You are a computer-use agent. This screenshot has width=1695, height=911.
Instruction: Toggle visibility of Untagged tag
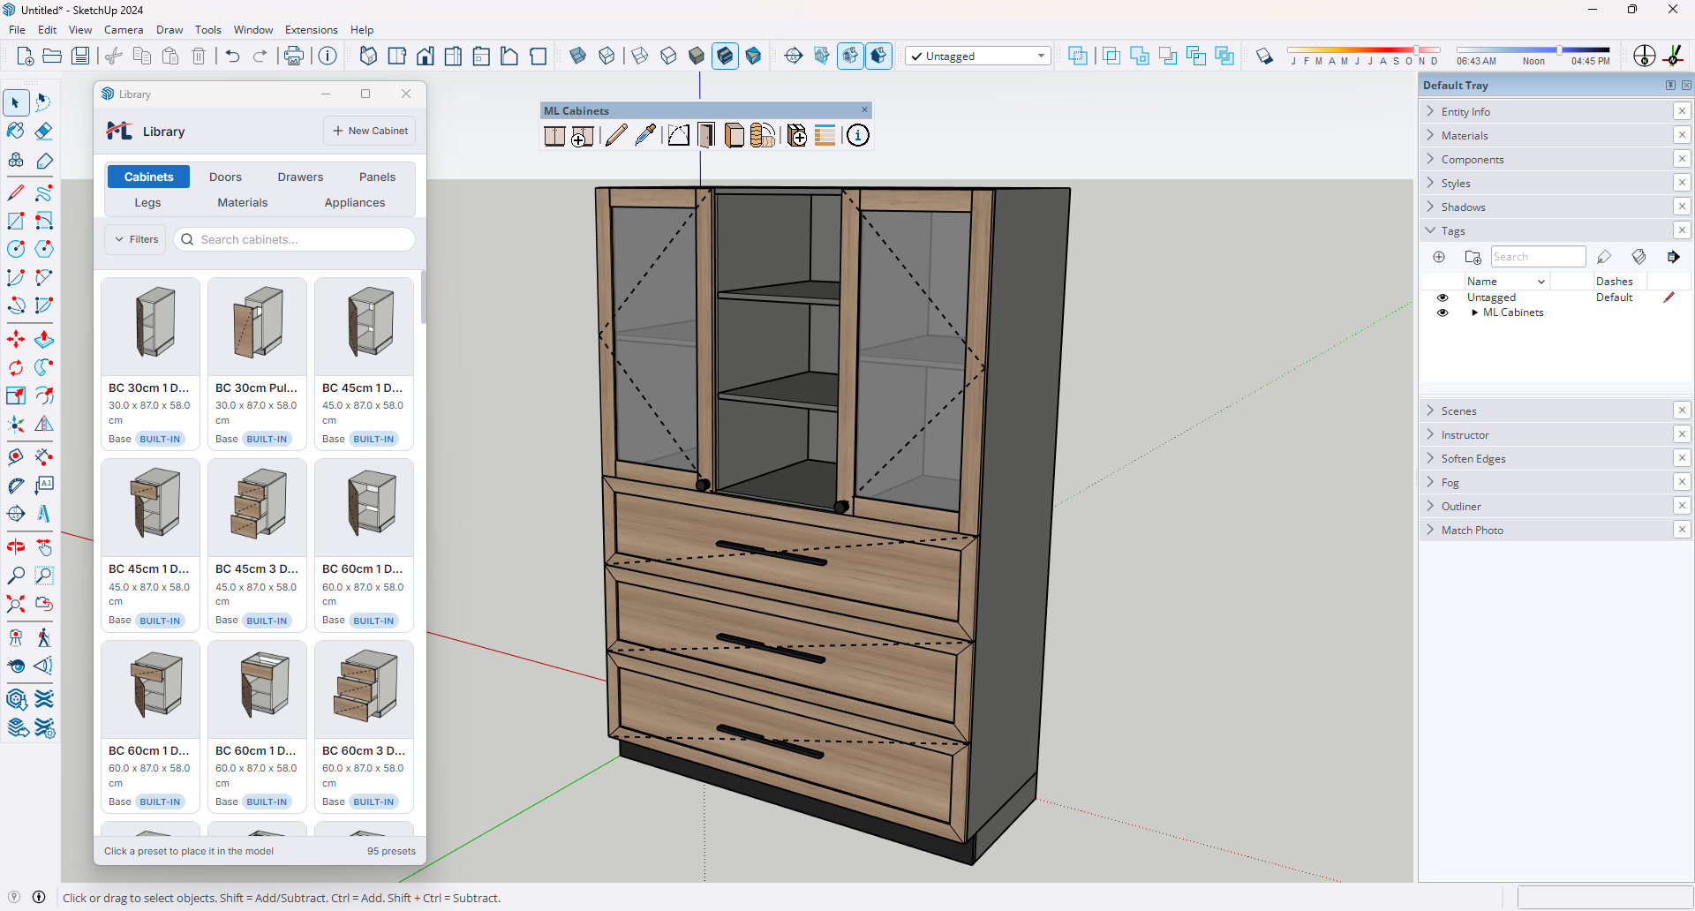pos(1443,297)
